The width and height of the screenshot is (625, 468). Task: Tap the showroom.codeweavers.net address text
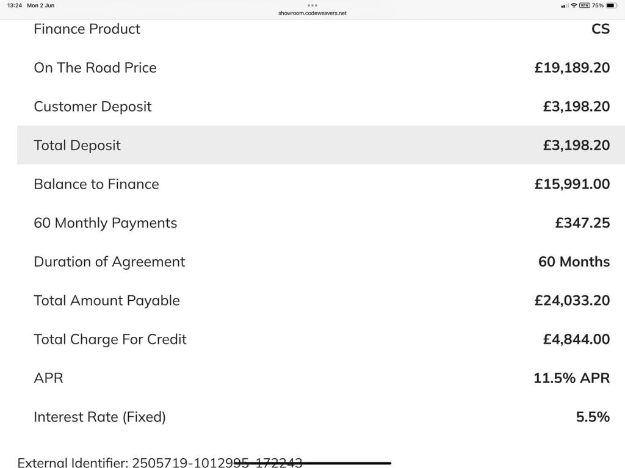point(312,13)
